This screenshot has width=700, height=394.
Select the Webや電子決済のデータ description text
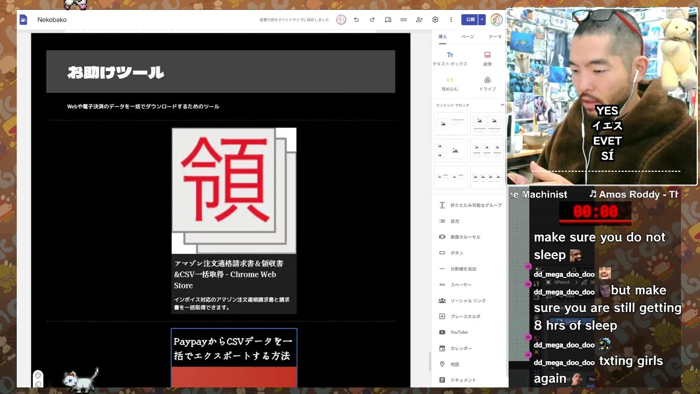143,107
